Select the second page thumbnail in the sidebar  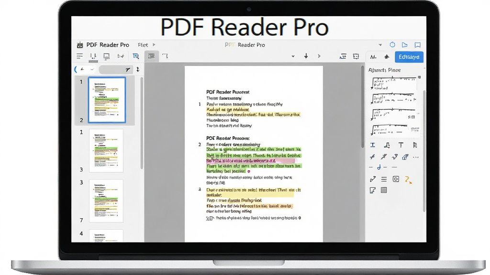tap(106, 150)
